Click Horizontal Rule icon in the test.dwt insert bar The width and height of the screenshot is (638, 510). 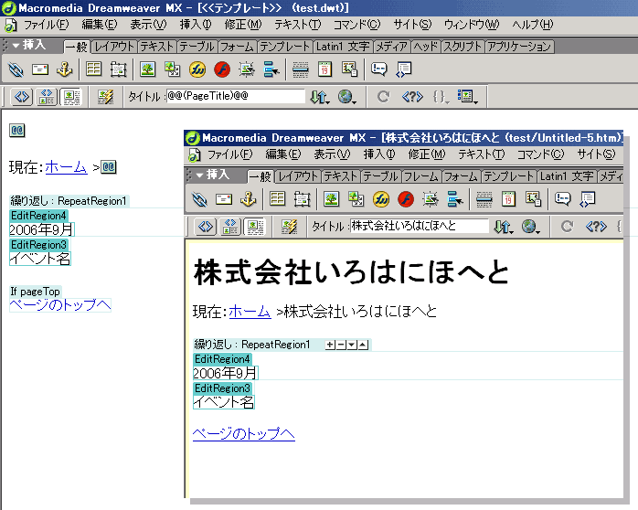[x=300, y=69]
